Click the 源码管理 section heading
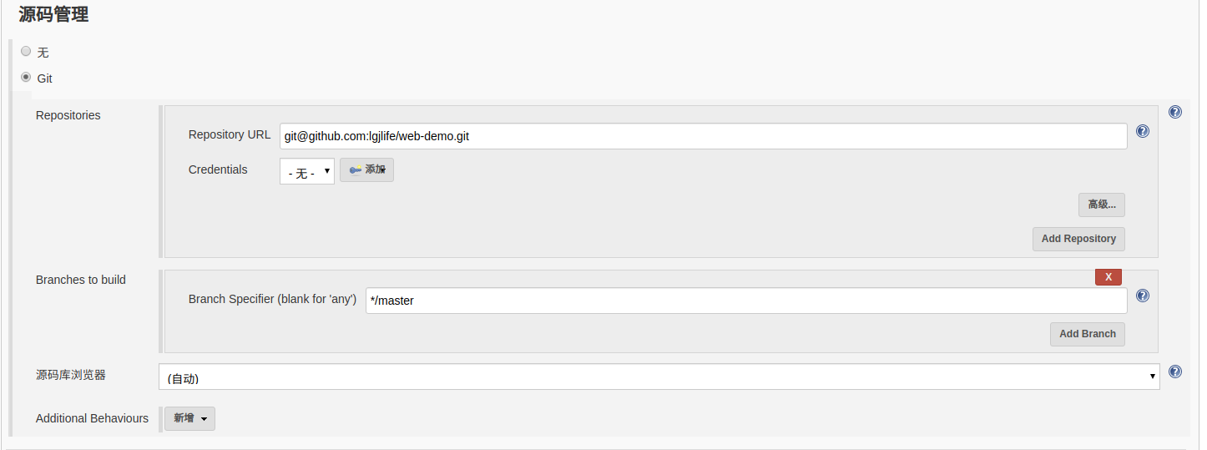The width and height of the screenshot is (1207, 450). [53, 14]
